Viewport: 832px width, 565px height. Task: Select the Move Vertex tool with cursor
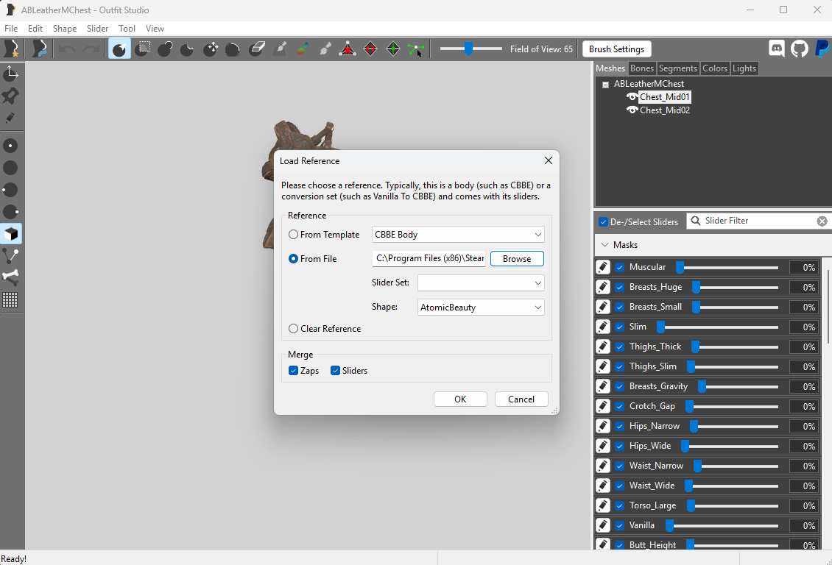click(416, 49)
